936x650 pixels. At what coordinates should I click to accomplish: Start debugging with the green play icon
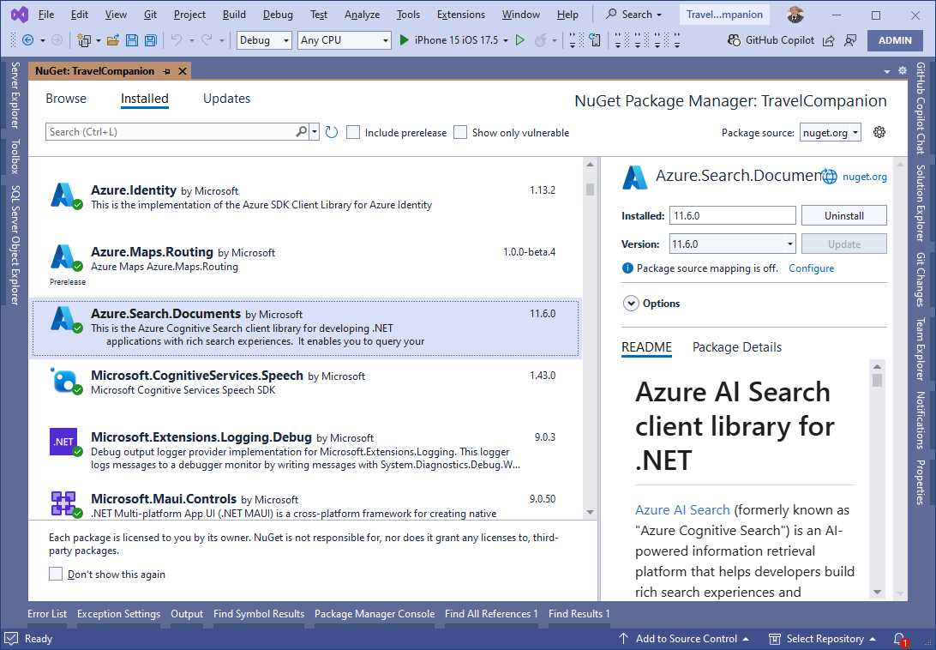tap(403, 39)
